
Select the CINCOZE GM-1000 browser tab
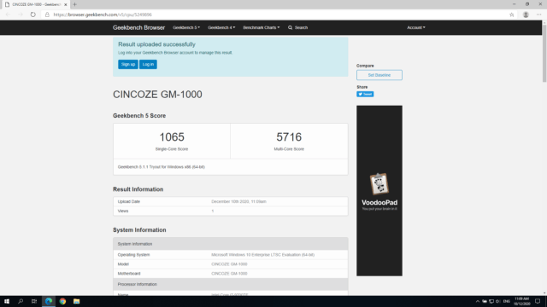coord(35,4)
